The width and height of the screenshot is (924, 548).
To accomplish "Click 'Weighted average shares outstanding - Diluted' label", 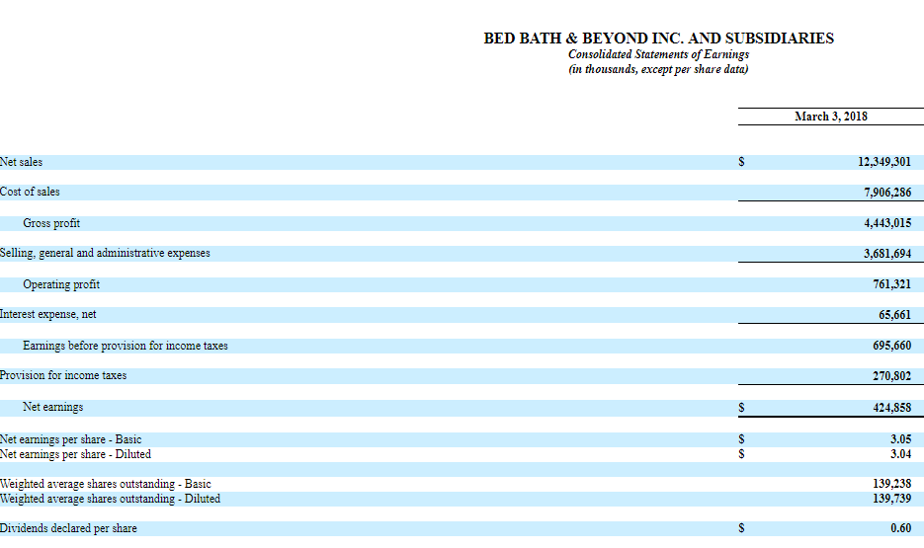I will coord(111,499).
